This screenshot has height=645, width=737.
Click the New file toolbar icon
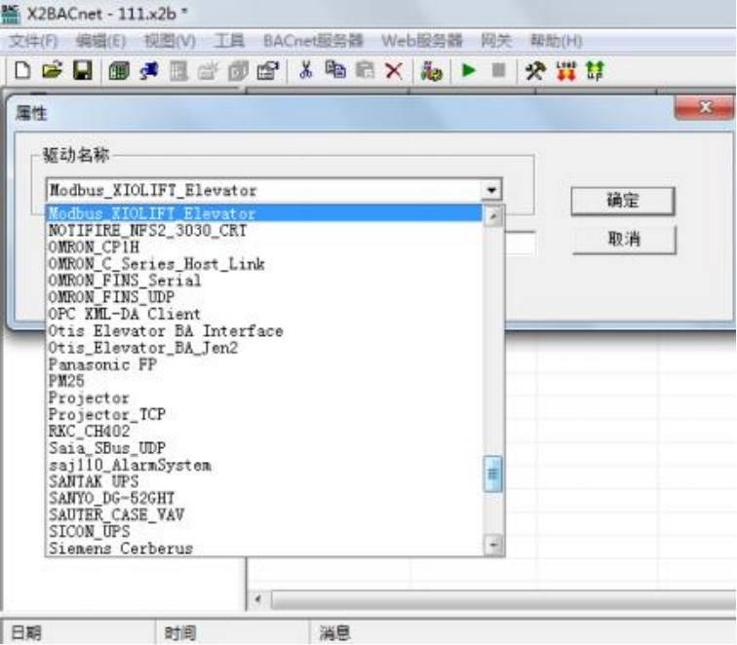22,71
